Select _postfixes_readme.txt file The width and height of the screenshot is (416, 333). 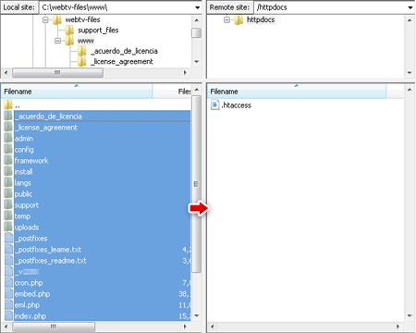[x=96, y=261]
